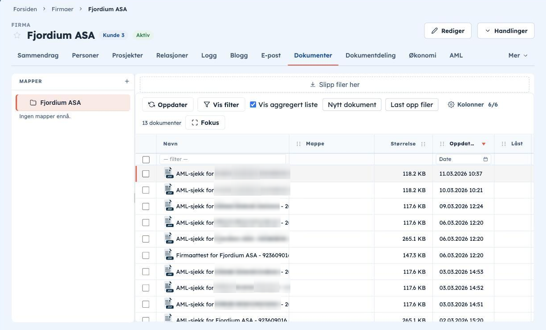This screenshot has width=546, height=330.
Task: Click the Slipp filer her drop zone
Action: tap(334, 85)
